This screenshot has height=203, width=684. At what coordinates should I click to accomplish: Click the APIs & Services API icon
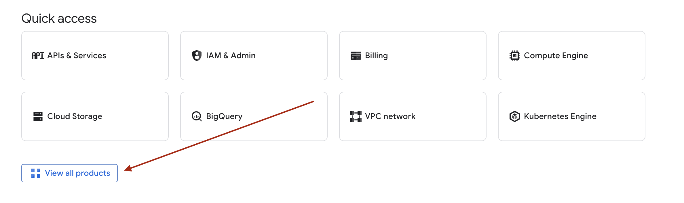pos(38,56)
